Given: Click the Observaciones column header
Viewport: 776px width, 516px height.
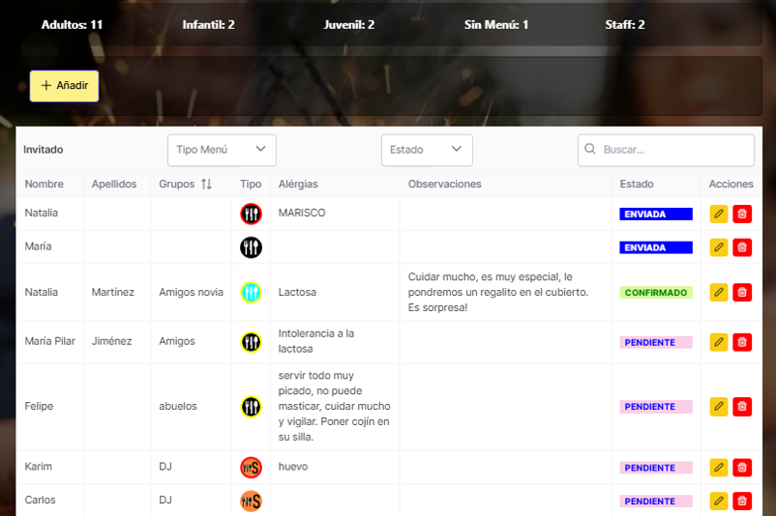Looking at the screenshot, I should pyautogui.click(x=444, y=184).
